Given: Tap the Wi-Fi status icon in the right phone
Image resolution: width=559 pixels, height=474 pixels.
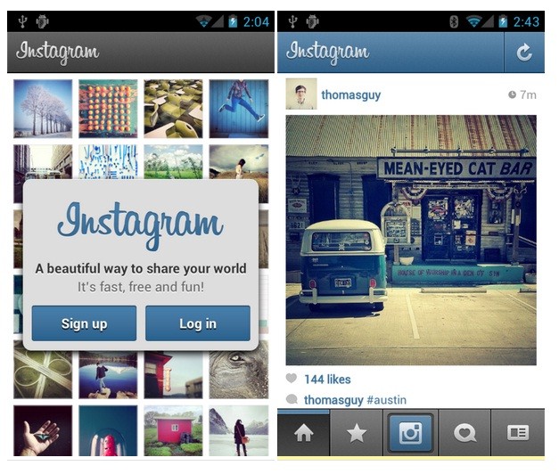Looking at the screenshot, I should (x=473, y=21).
